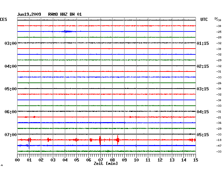Viewport: 223px width, 169px height.
Task: Click the red burst near minute 08:30
Action: click(117, 140)
